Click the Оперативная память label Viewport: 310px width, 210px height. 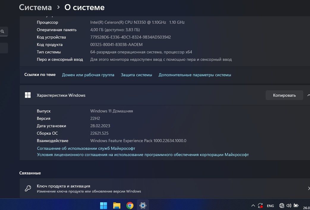[x=56, y=30]
